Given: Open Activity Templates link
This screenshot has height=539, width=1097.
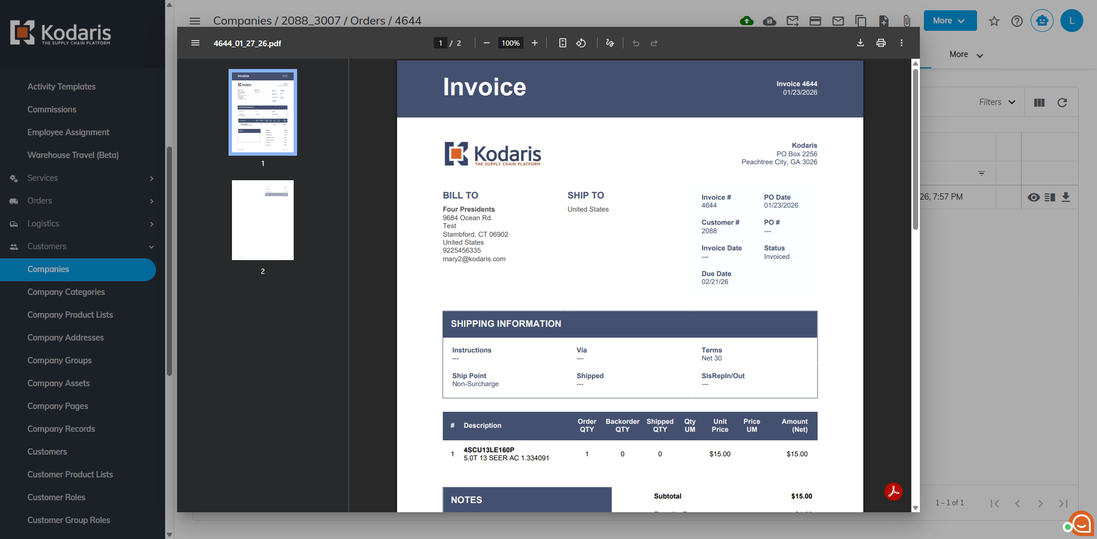Looking at the screenshot, I should pyautogui.click(x=62, y=87).
